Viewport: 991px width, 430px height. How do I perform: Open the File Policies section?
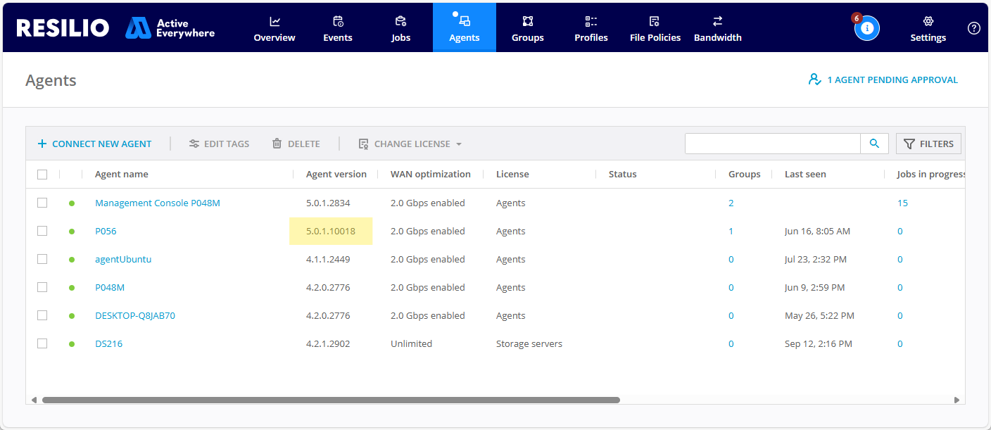(655, 28)
